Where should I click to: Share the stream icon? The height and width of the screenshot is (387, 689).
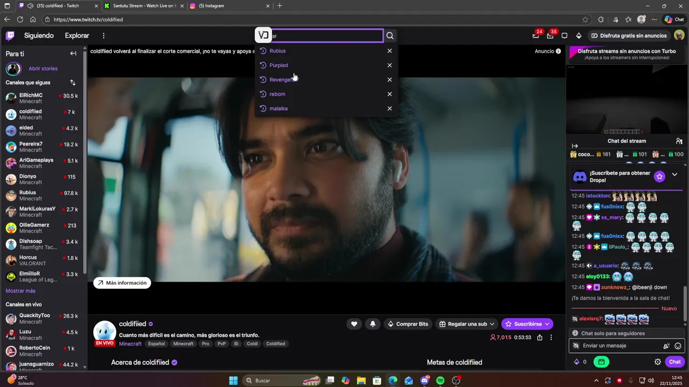coord(539,338)
